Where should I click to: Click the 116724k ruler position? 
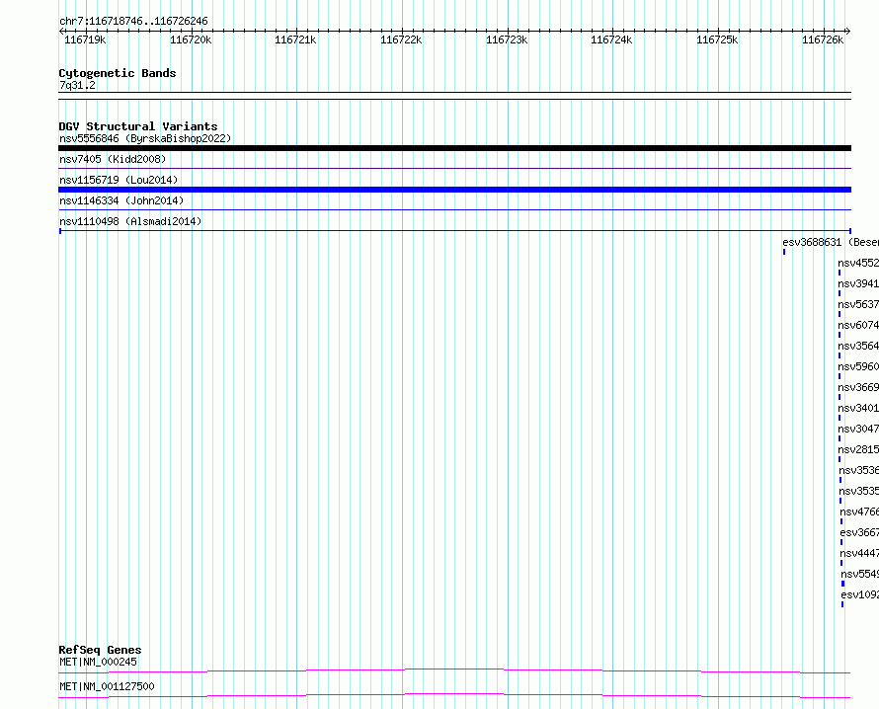611,39
